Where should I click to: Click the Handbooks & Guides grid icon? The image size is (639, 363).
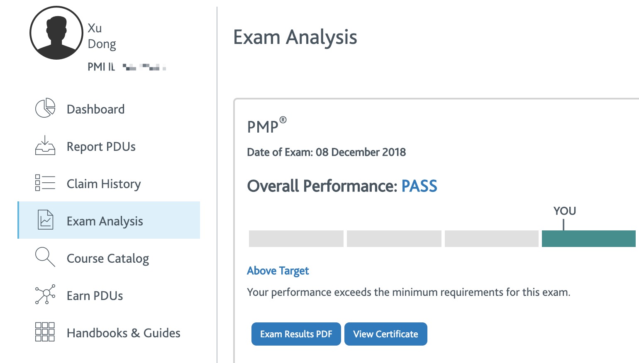pyautogui.click(x=45, y=332)
